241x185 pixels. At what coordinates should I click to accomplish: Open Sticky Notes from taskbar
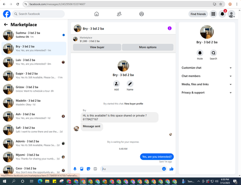point(54,182)
